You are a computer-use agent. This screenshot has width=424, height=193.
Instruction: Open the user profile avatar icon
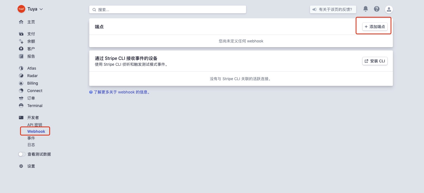point(389,9)
